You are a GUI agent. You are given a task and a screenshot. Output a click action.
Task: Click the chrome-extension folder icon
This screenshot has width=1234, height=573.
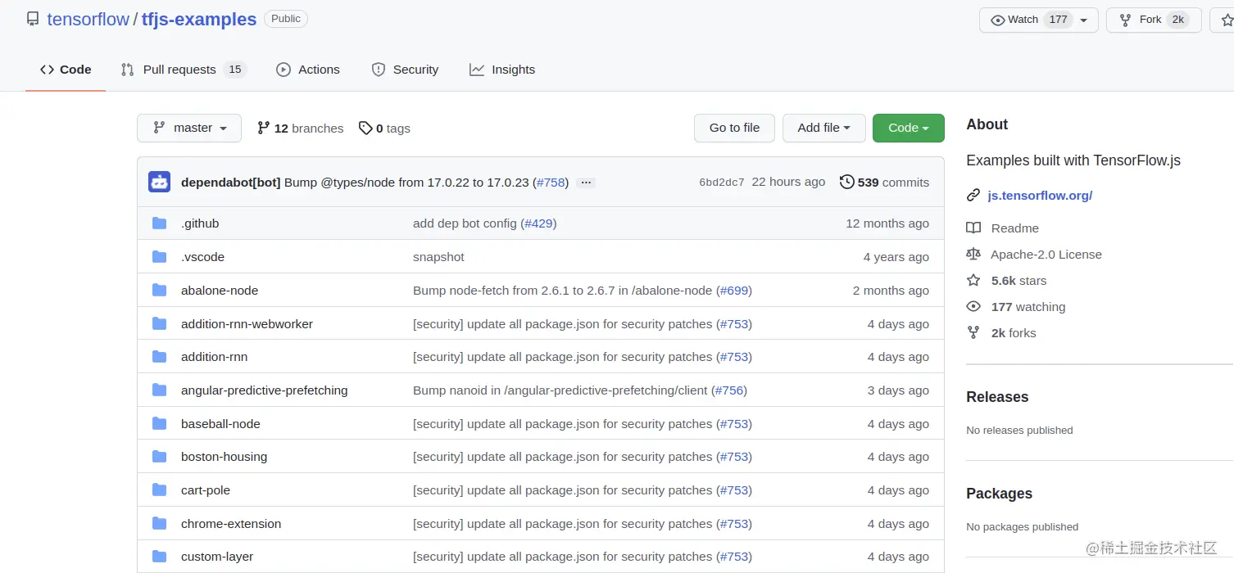(160, 524)
